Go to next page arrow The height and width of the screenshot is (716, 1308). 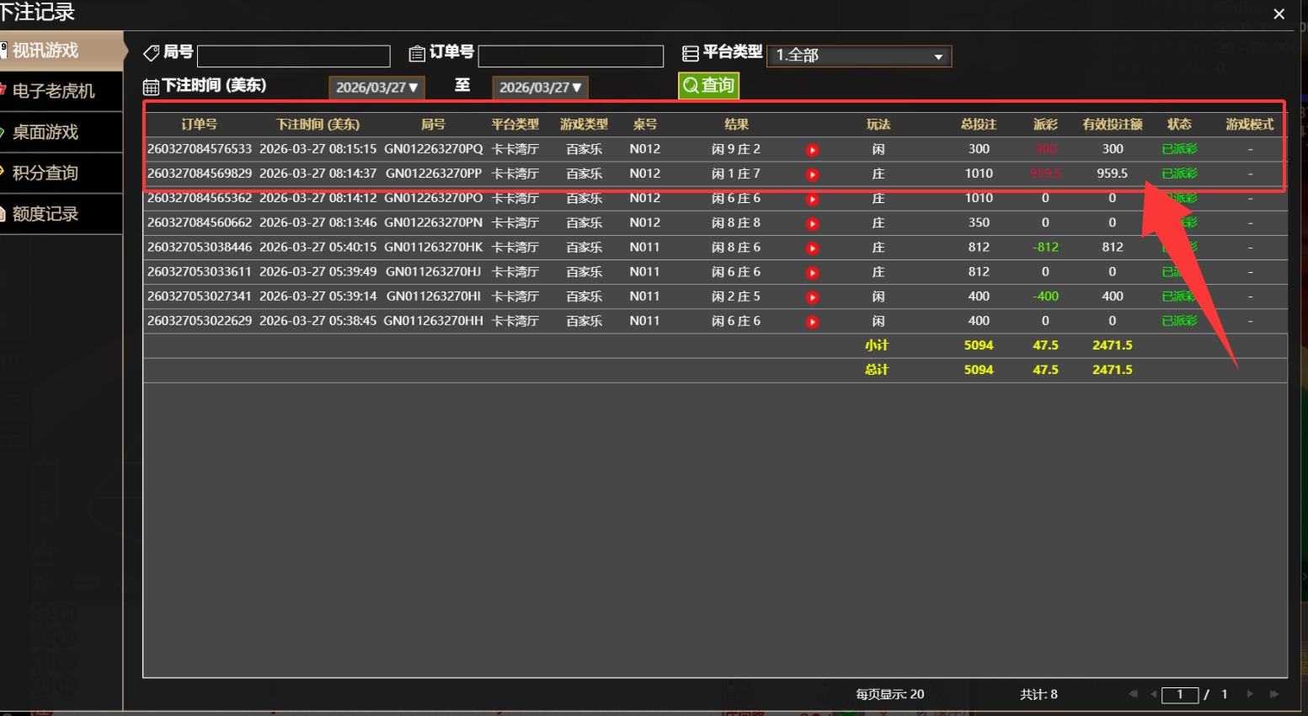point(1250,694)
